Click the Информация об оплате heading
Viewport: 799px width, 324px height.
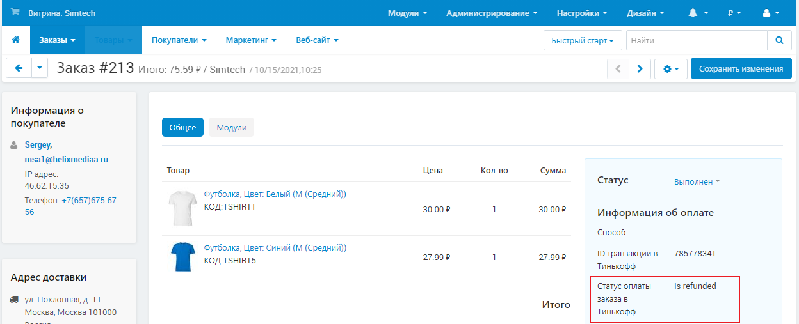pos(656,213)
